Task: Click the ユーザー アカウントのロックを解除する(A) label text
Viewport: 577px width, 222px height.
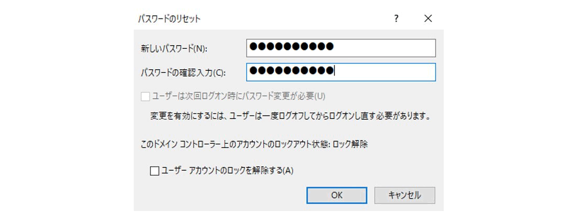Action: (228, 171)
